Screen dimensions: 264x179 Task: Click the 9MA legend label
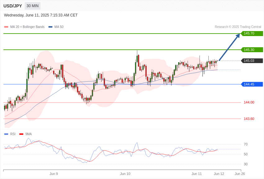tap(29, 134)
